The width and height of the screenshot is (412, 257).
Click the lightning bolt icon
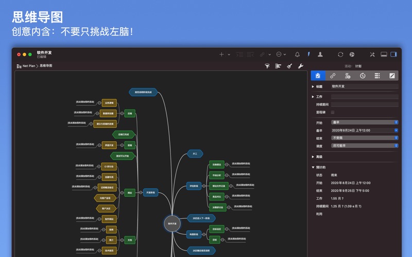pos(308,54)
